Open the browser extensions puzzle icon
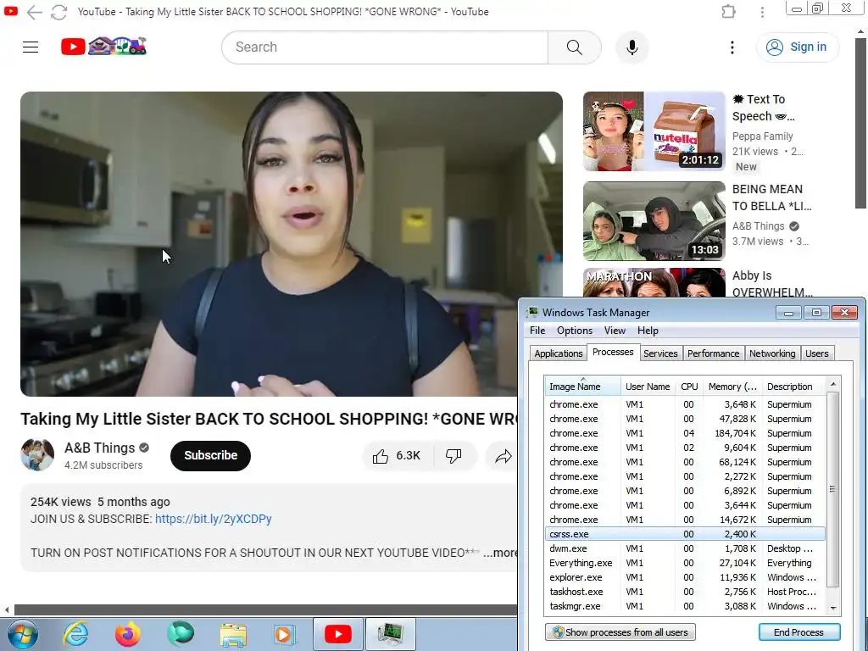Image resolution: width=868 pixels, height=651 pixels. coord(728,12)
